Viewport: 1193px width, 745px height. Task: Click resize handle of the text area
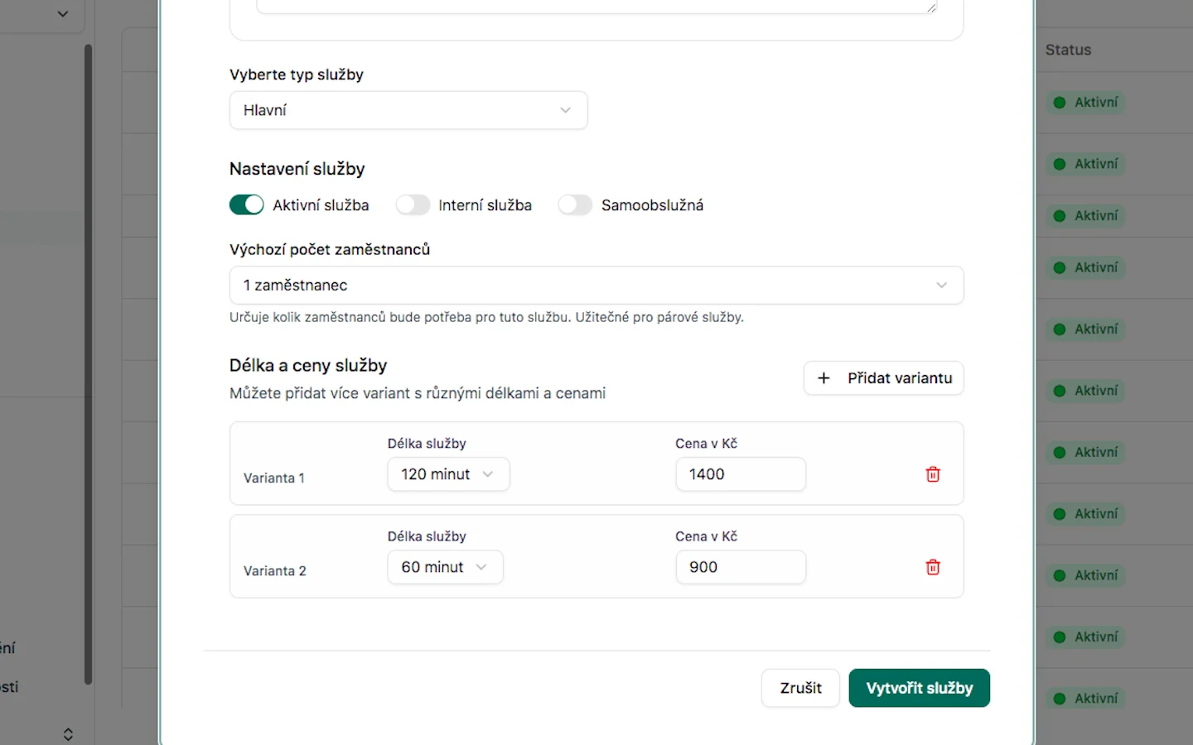point(931,7)
